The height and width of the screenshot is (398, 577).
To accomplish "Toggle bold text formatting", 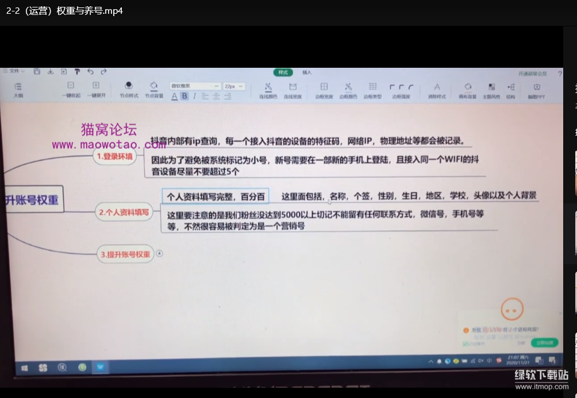I will tap(184, 96).
